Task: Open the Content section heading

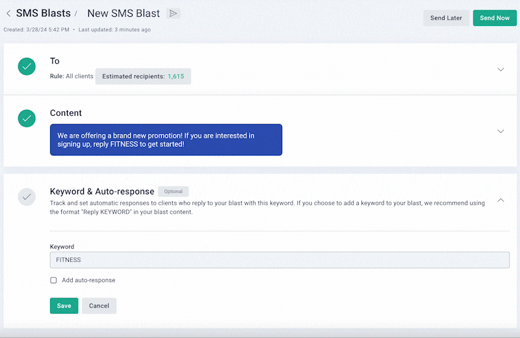Action: tap(66, 113)
